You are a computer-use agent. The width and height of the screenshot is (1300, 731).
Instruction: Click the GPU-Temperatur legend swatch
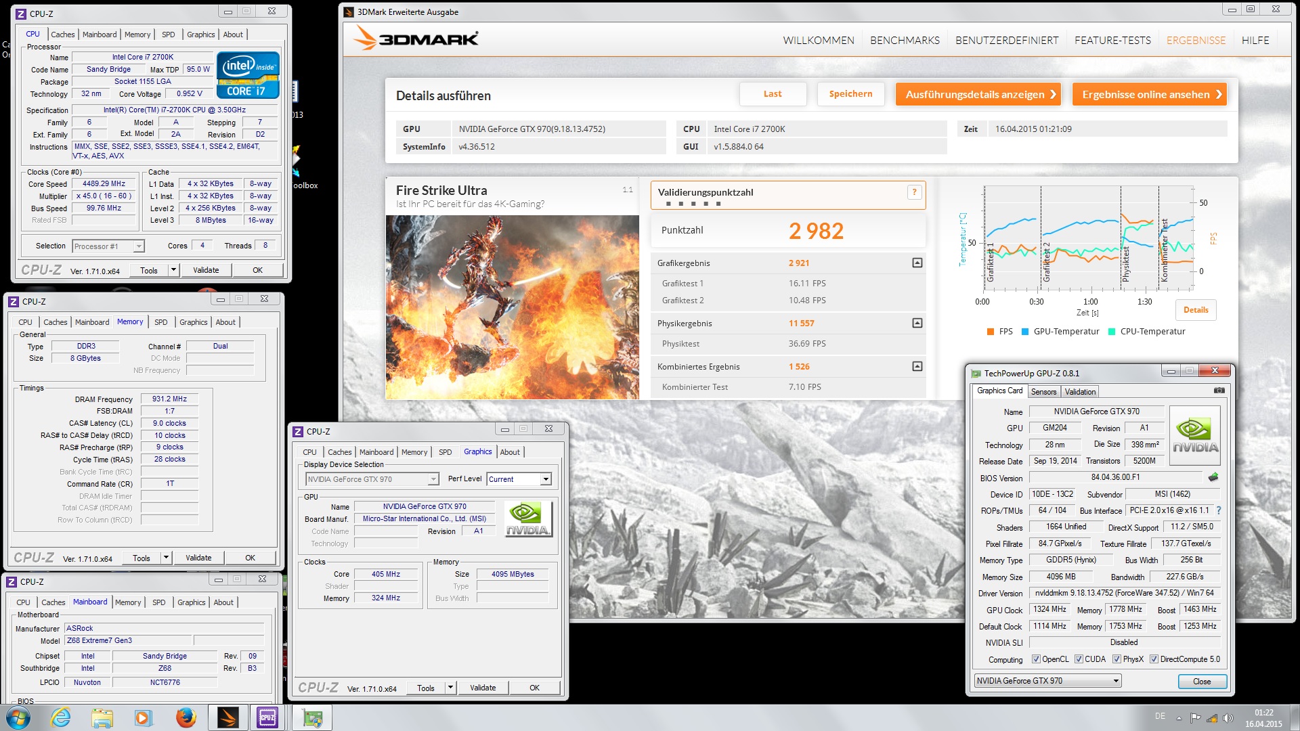pyautogui.click(x=1024, y=332)
